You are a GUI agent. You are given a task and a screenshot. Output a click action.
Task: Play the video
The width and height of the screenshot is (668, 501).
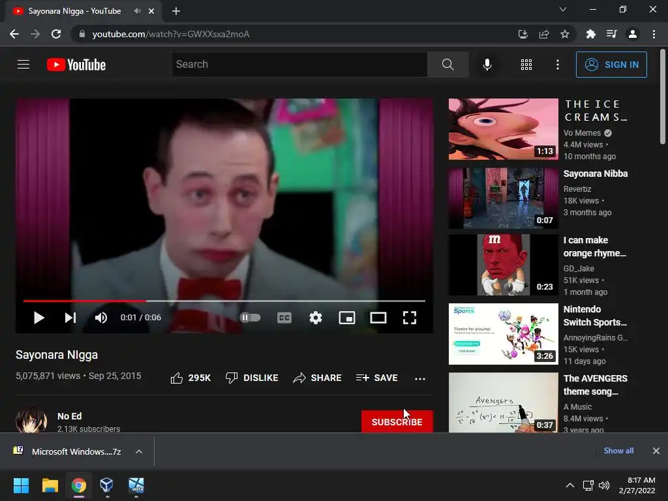pyautogui.click(x=38, y=318)
